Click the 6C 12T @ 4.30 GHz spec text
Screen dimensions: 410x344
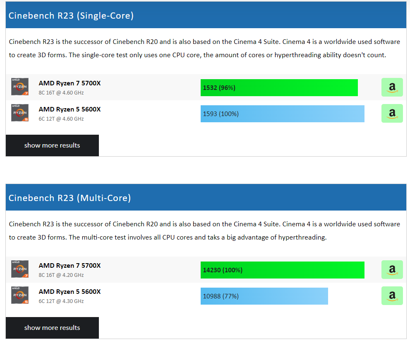(x=61, y=301)
